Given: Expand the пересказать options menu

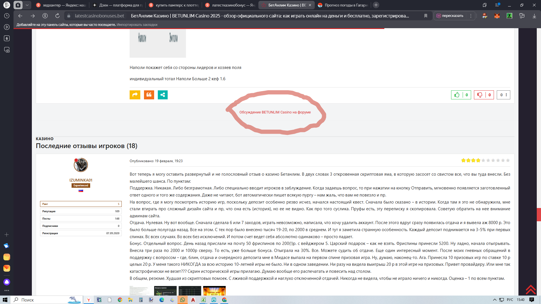Looking at the screenshot, I should coord(471,16).
